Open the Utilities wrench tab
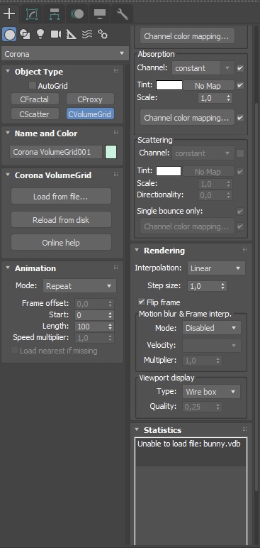 (122, 14)
